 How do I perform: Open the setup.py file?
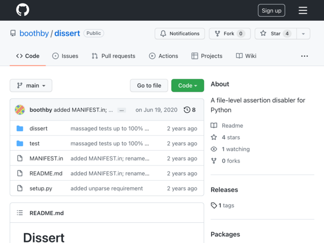click(x=41, y=188)
